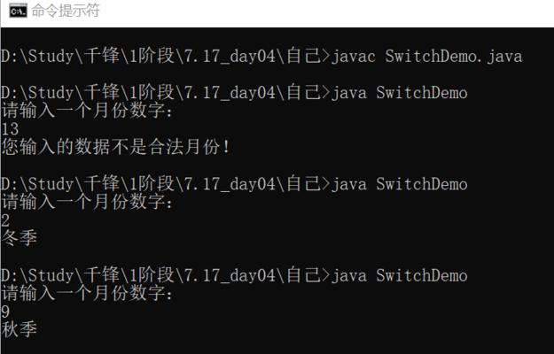The width and height of the screenshot is (554, 354).
Task: Click the Command Prompt icon in title bar
Action: coord(18,11)
